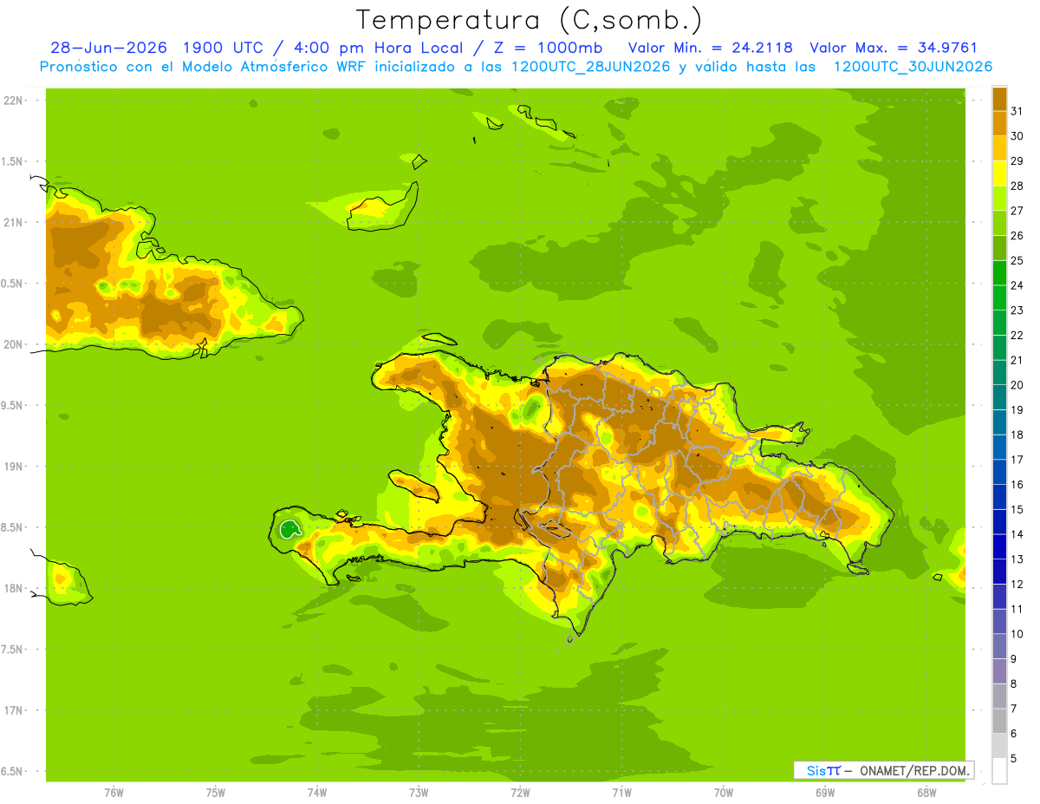This screenshot has height=804, width=1040.
Task: Click the '22N' latitude axis label
Action: tap(14, 101)
